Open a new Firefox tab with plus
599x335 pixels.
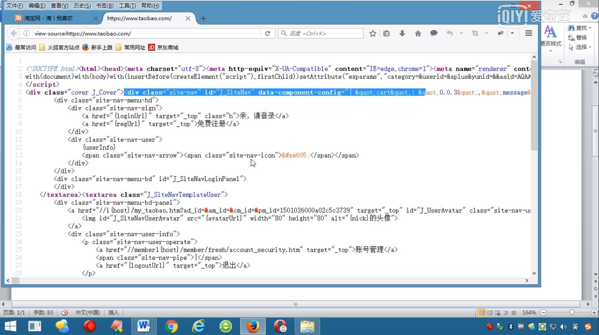point(203,18)
